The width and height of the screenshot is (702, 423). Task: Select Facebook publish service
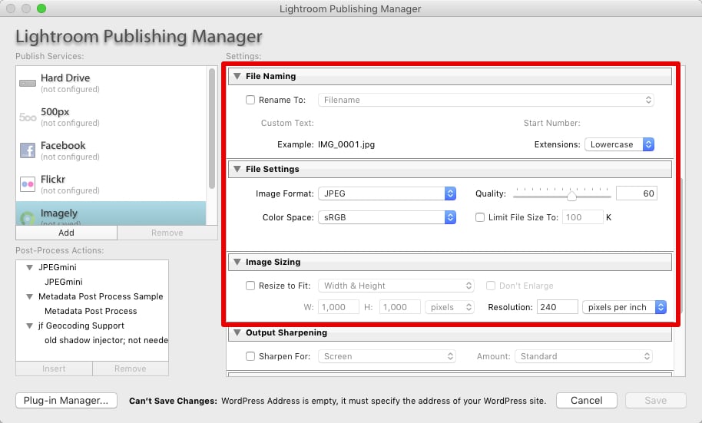tap(111, 150)
